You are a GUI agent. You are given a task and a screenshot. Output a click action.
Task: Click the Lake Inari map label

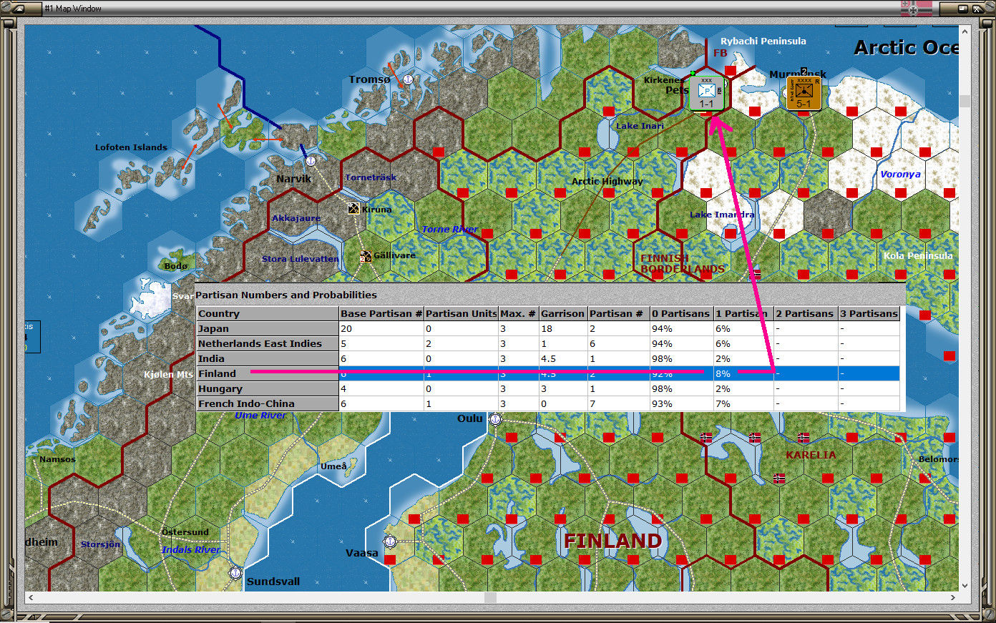[640, 126]
